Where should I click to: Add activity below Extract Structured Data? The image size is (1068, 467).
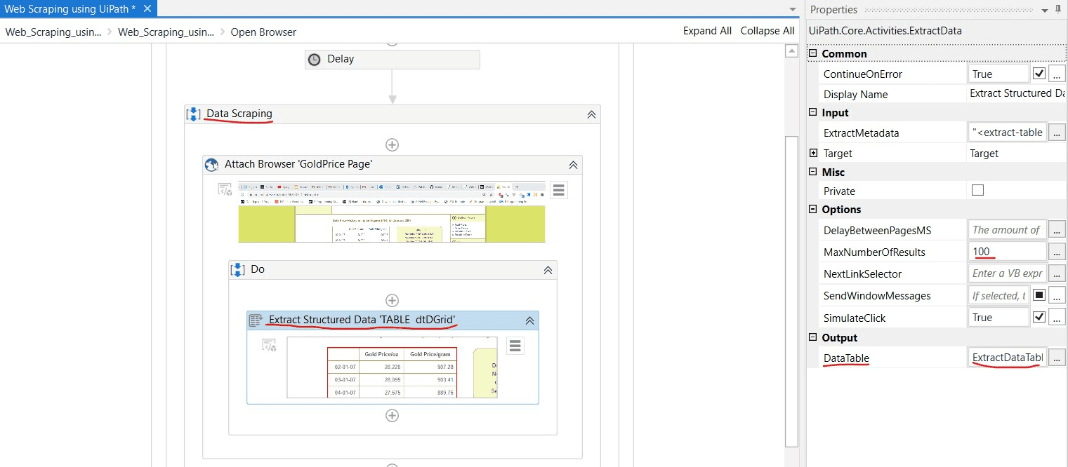[393, 415]
